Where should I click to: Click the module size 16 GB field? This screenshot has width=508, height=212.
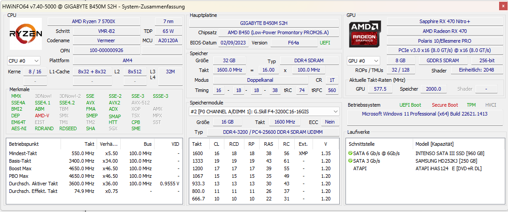(x=228, y=122)
